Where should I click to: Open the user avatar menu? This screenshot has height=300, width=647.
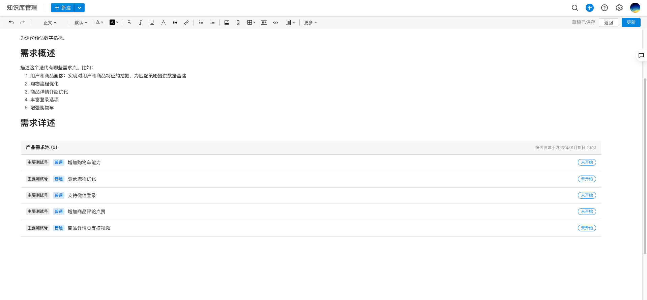(635, 8)
